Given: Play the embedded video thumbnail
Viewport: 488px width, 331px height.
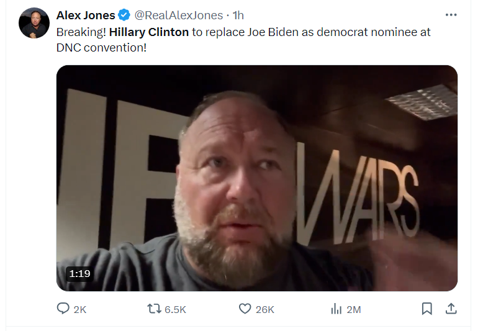Looking at the screenshot, I should coord(257,178).
